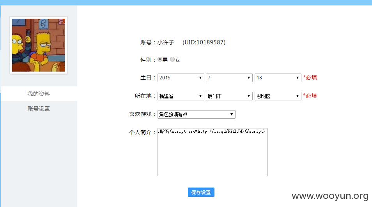Open the 喜欢游戏 dropdown showing 角色扮演游戏
The width and height of the screenshot is (372, 207).
point(197,114)
